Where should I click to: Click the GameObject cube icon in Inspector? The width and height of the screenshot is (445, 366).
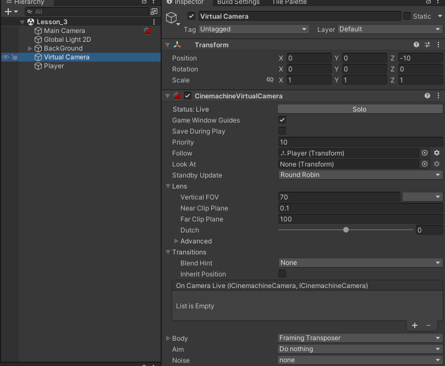coord(172,18)
